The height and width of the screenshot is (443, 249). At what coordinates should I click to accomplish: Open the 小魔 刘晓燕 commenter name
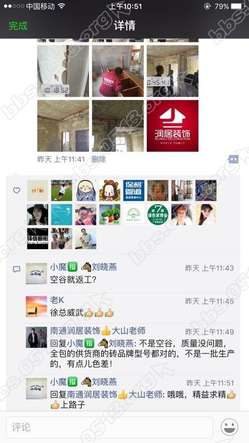coord(84,267)
